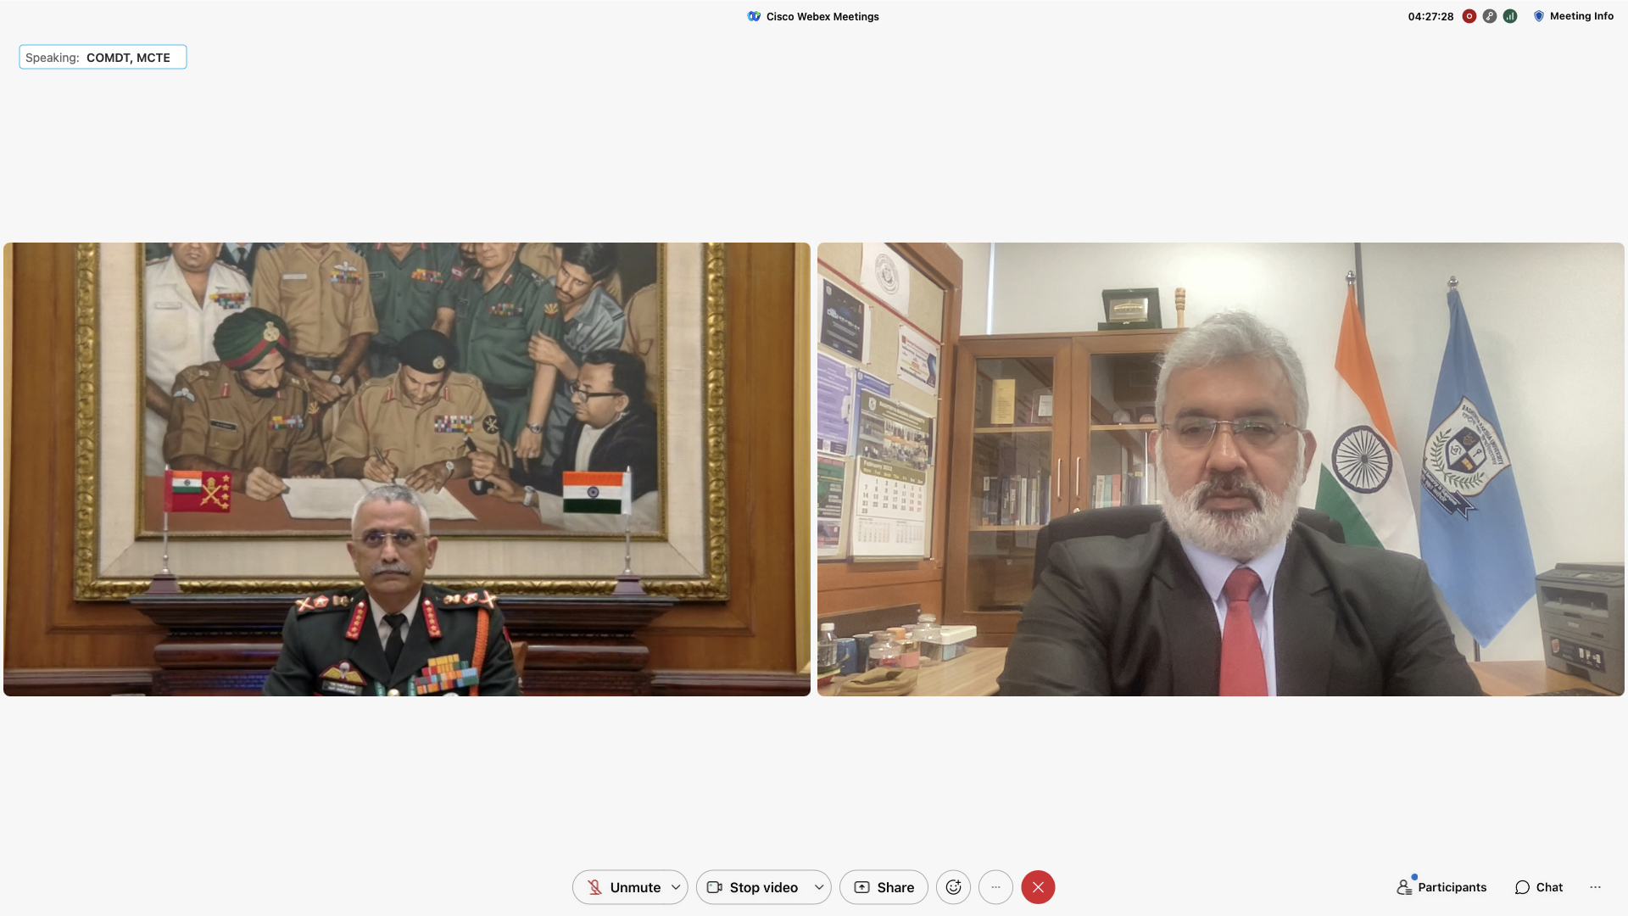Click the Speaking: COMDT, MCTE label

tap(103, 58)
